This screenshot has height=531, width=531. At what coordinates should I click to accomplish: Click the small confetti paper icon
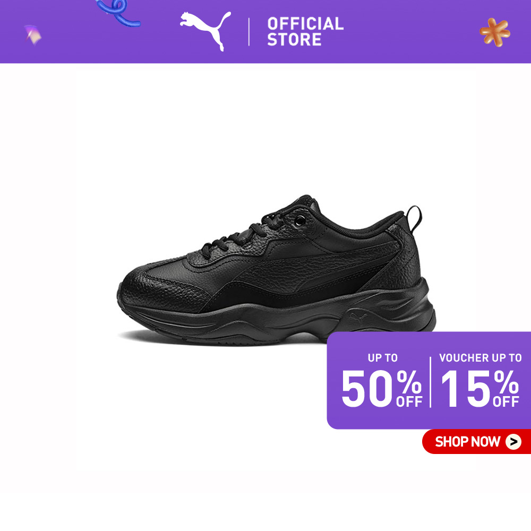pyautogui.click(x=33, y=35)
